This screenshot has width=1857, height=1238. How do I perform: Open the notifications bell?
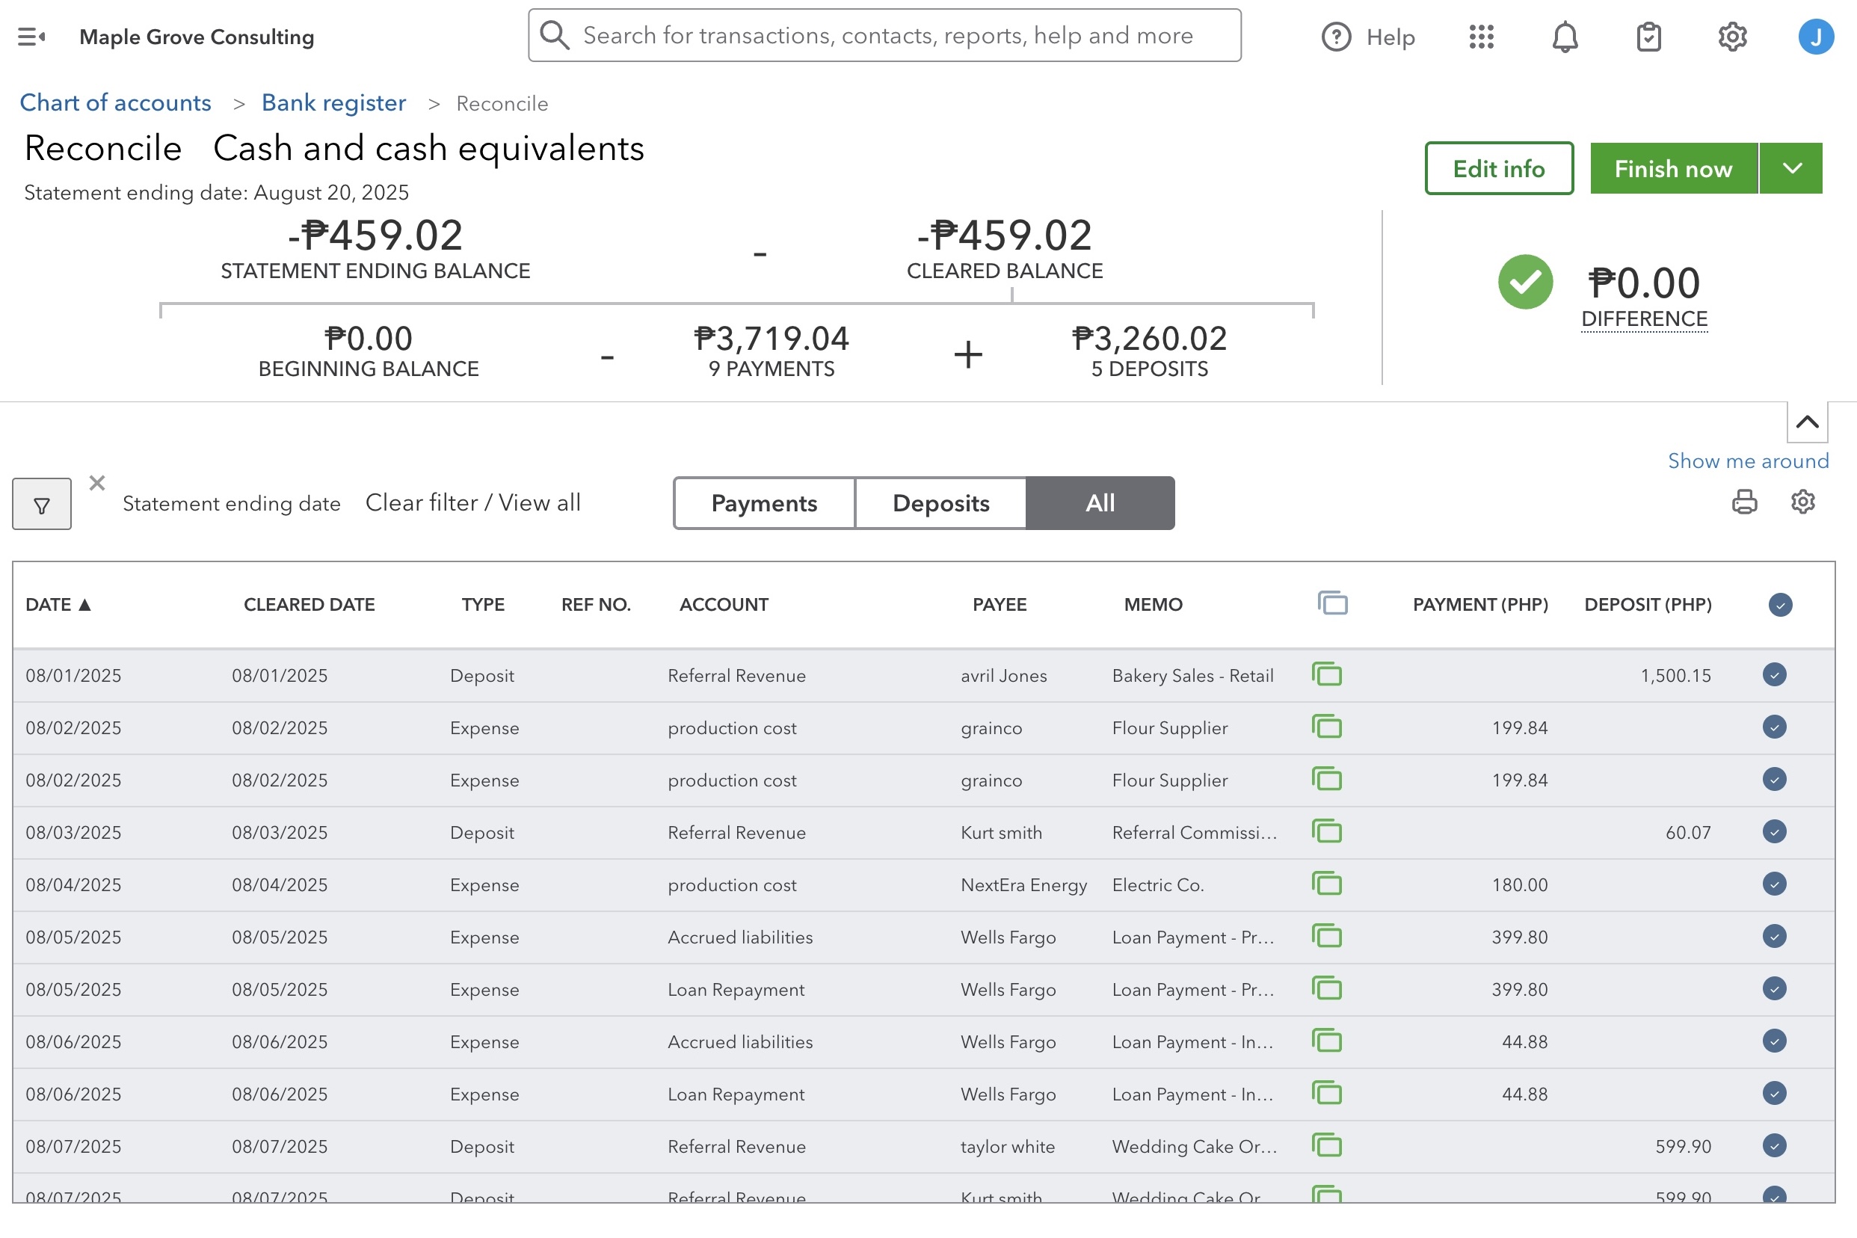[1565, 37]
